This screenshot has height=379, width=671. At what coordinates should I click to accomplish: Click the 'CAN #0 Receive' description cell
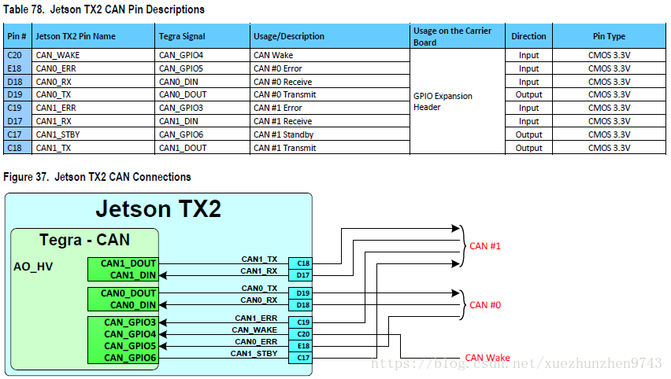pos(329,82)
